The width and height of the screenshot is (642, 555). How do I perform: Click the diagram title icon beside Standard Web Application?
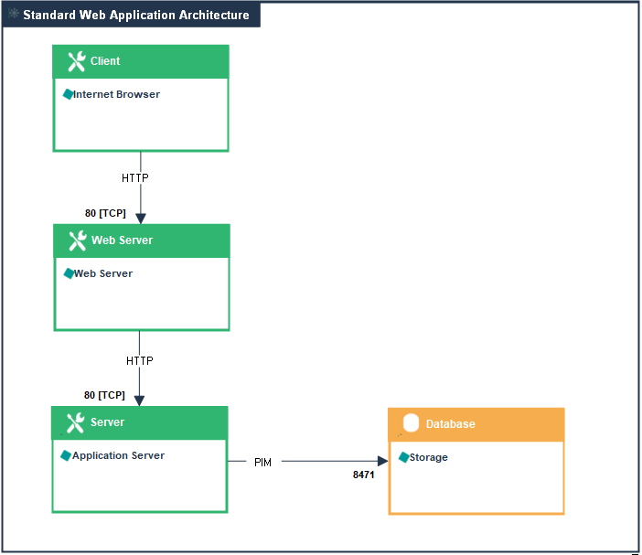[14, 15]
